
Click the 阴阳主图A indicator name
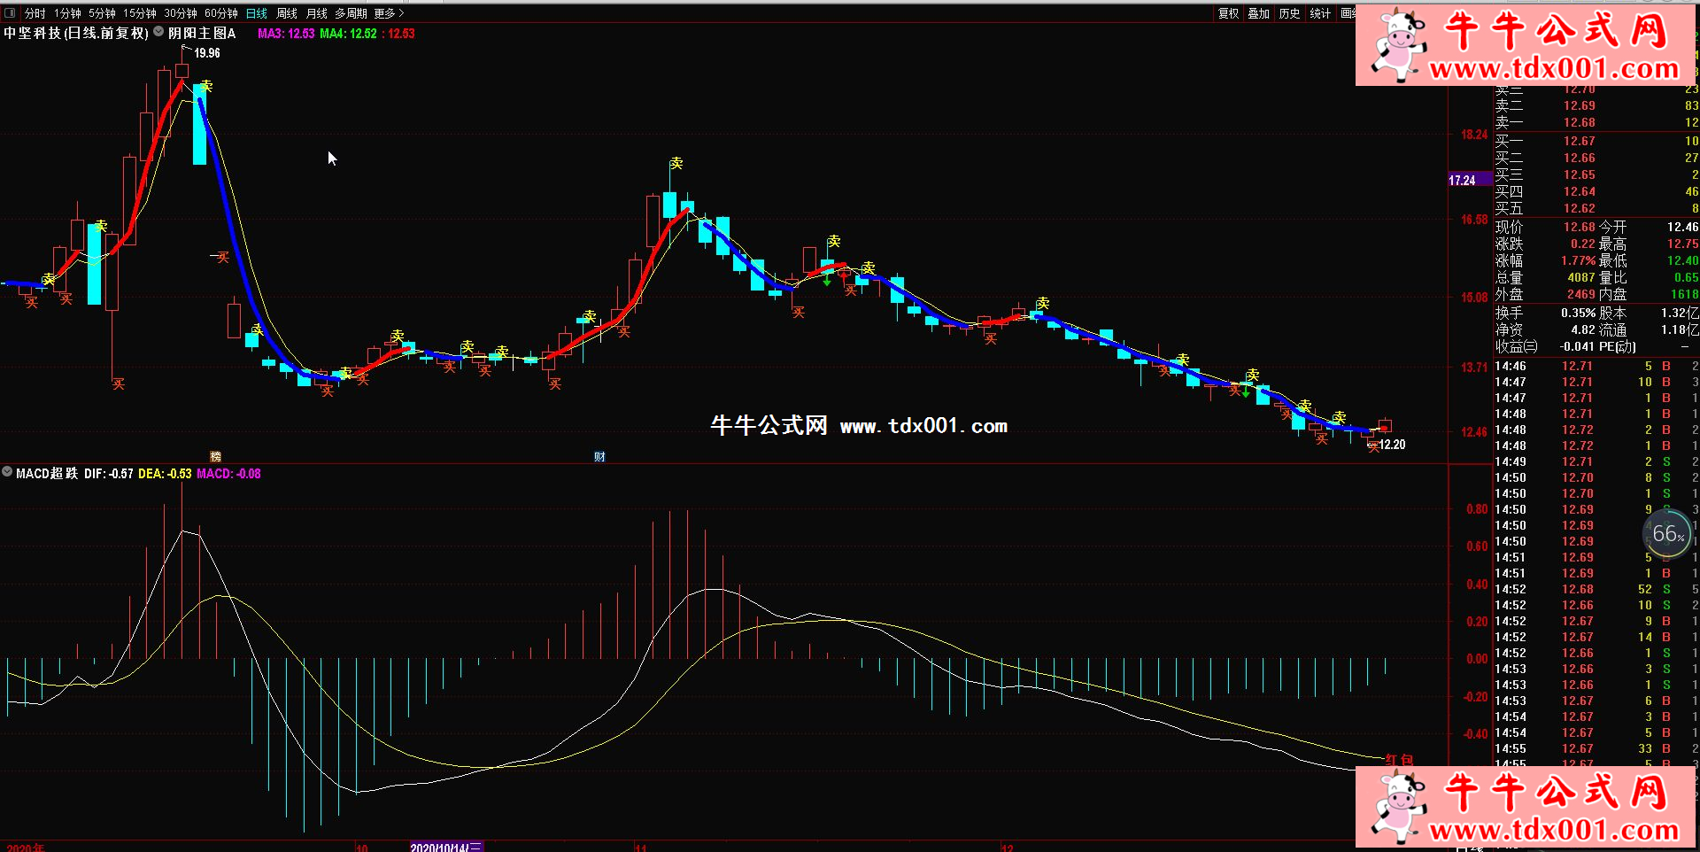202,33
